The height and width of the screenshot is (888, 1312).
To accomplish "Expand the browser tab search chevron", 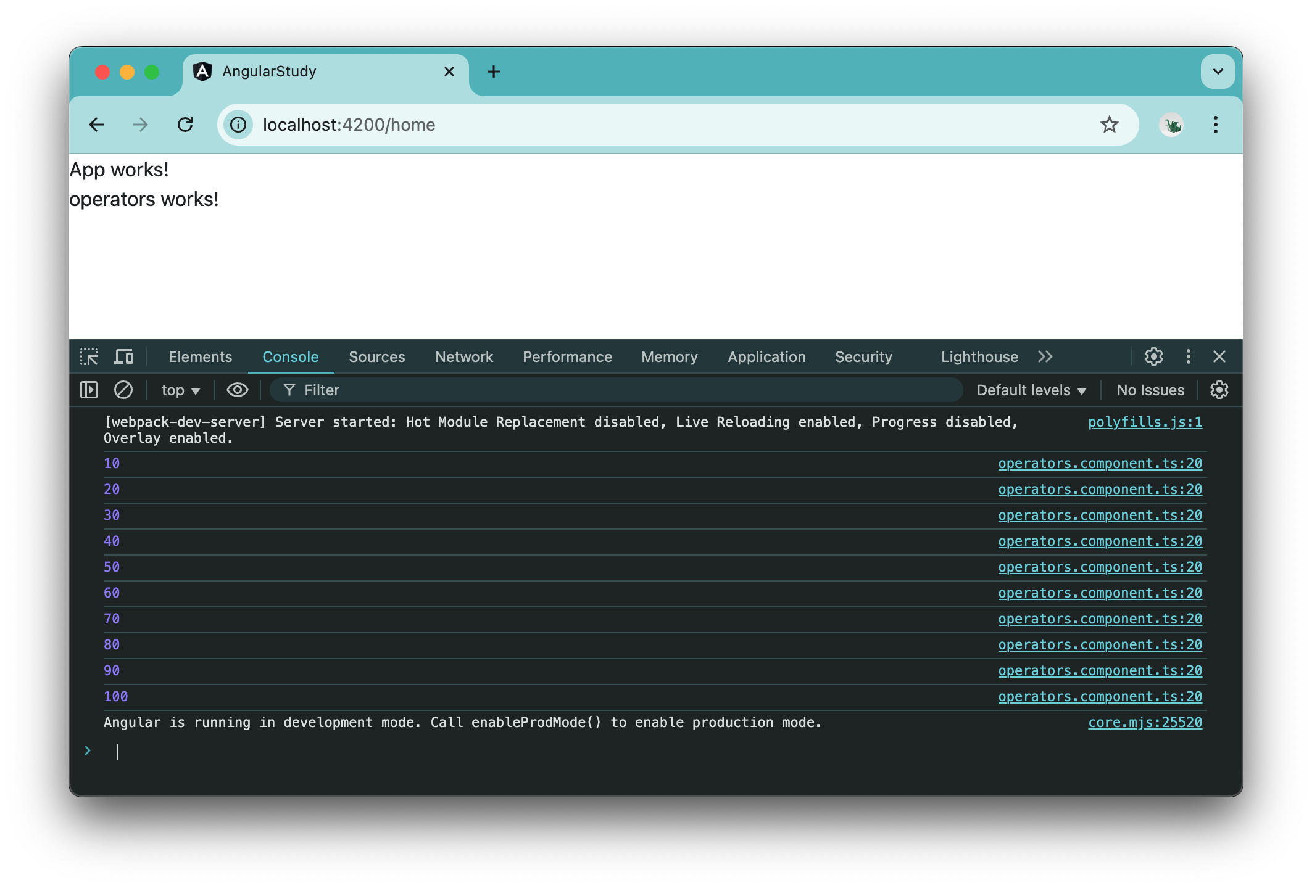I will click(x=1217, y=72).
